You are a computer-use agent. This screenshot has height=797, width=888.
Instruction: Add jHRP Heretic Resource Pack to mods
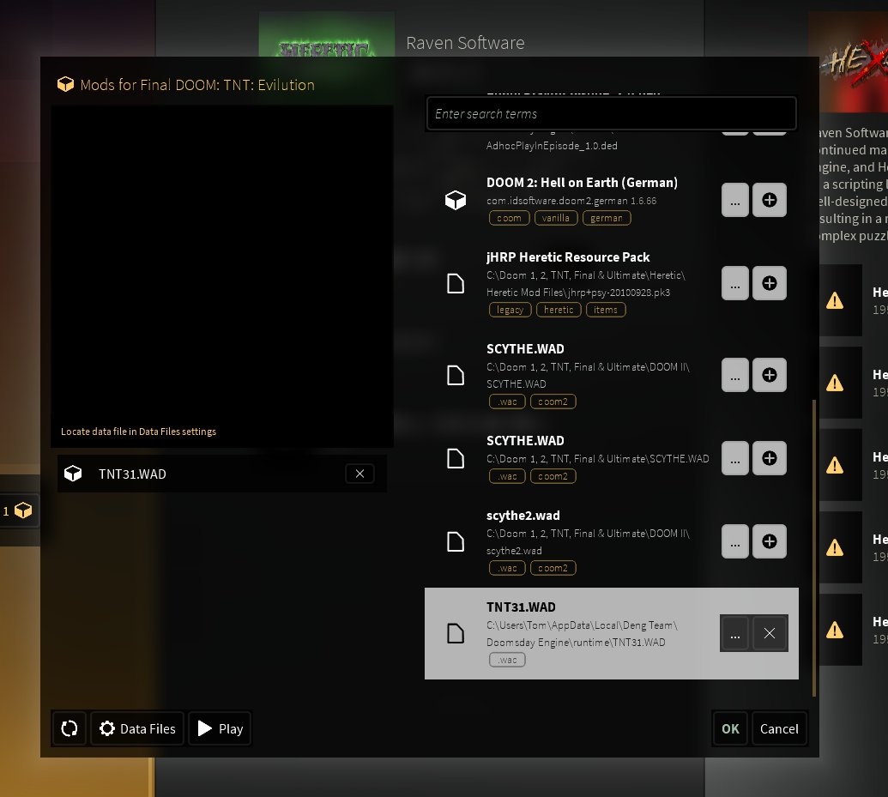(769, 283)
